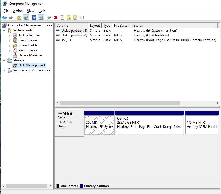Screen dimensions: 221x194
Task: Open the Action menu
Action: click(x=18, y=11)
